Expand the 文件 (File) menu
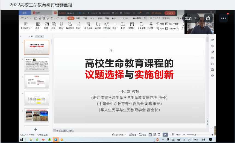 pyautogui.click(x=26, y=18)
